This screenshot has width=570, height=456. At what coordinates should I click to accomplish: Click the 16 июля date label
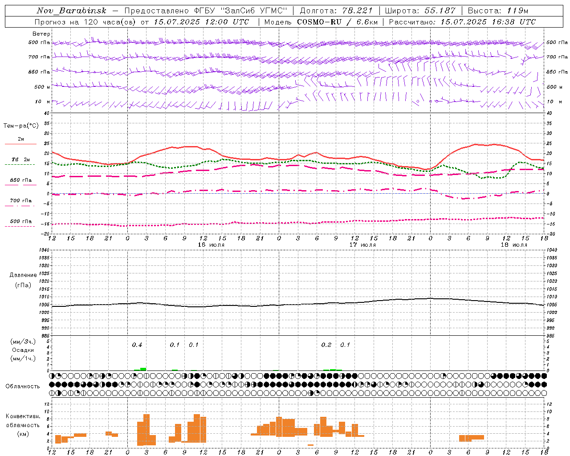coord(211,245)
